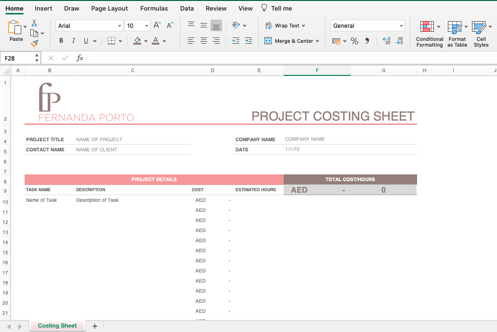Toggle Underline formatting

(86, 40)
